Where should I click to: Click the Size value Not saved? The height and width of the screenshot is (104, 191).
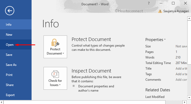(181, 46)
